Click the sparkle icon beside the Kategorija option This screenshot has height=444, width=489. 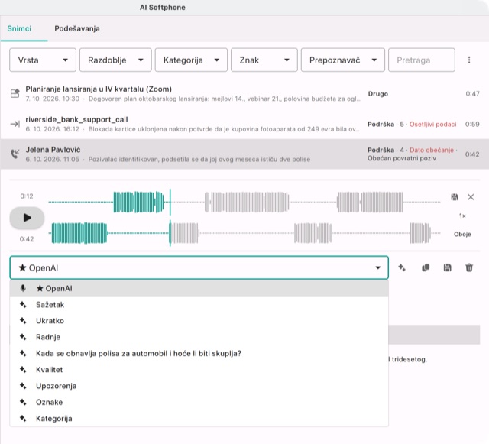(x=23, y=419)
